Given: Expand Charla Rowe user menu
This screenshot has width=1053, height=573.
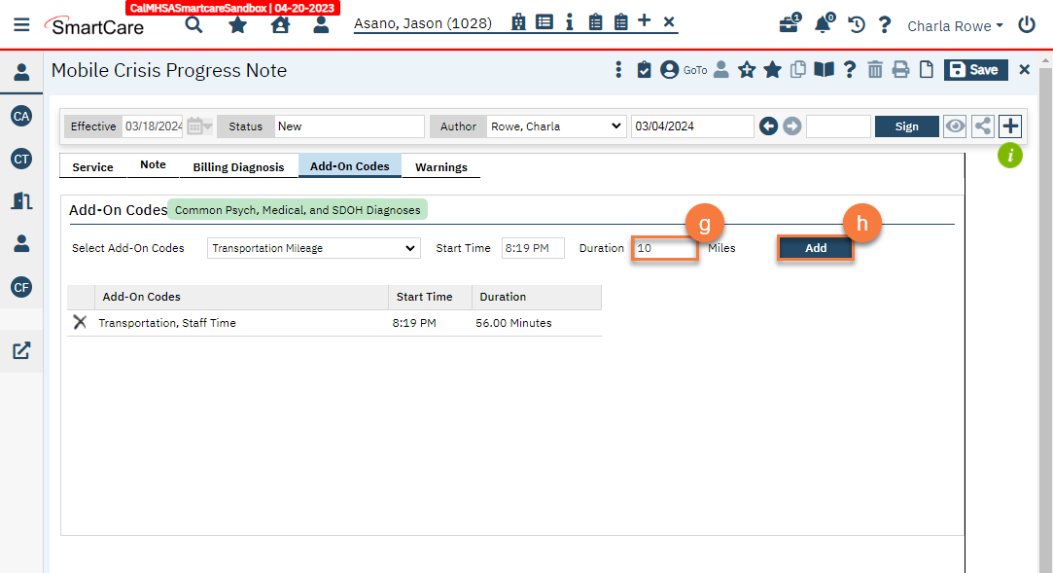Looking at the screenshot, I should coord(955,26).
